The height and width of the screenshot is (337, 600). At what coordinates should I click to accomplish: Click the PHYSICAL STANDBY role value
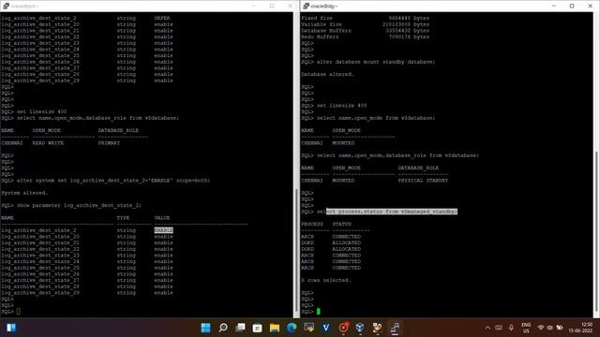(x=423, y=181)
